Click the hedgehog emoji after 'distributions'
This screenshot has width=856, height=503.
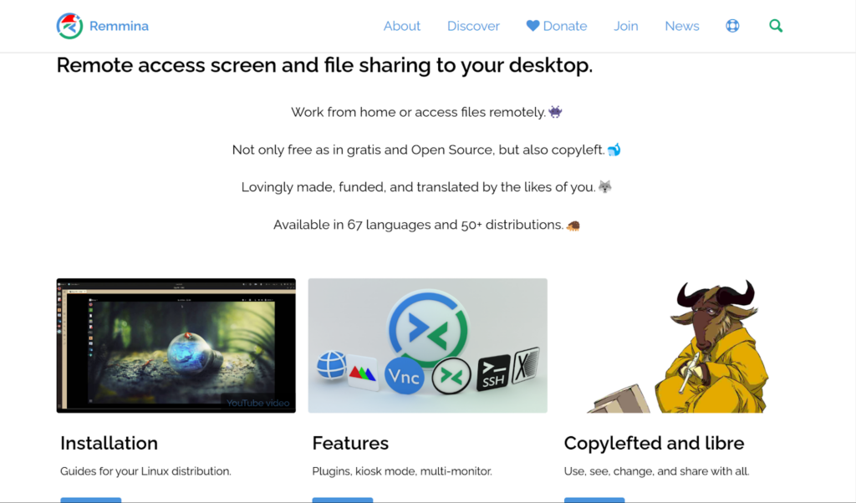click(573, 225)
